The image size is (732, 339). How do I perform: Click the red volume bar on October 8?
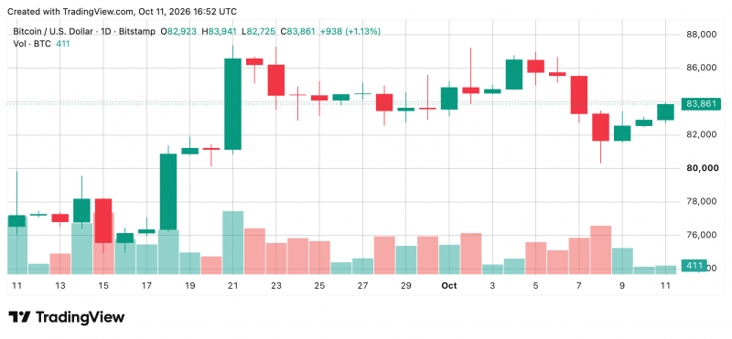coord(601,250)
